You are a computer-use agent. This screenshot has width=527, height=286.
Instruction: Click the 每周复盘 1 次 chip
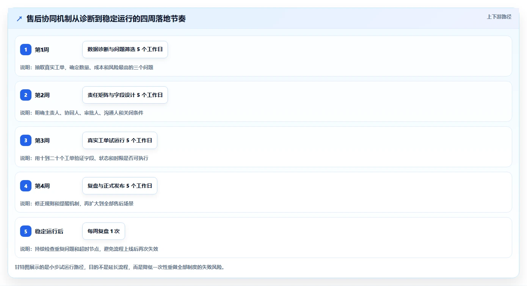104,231
